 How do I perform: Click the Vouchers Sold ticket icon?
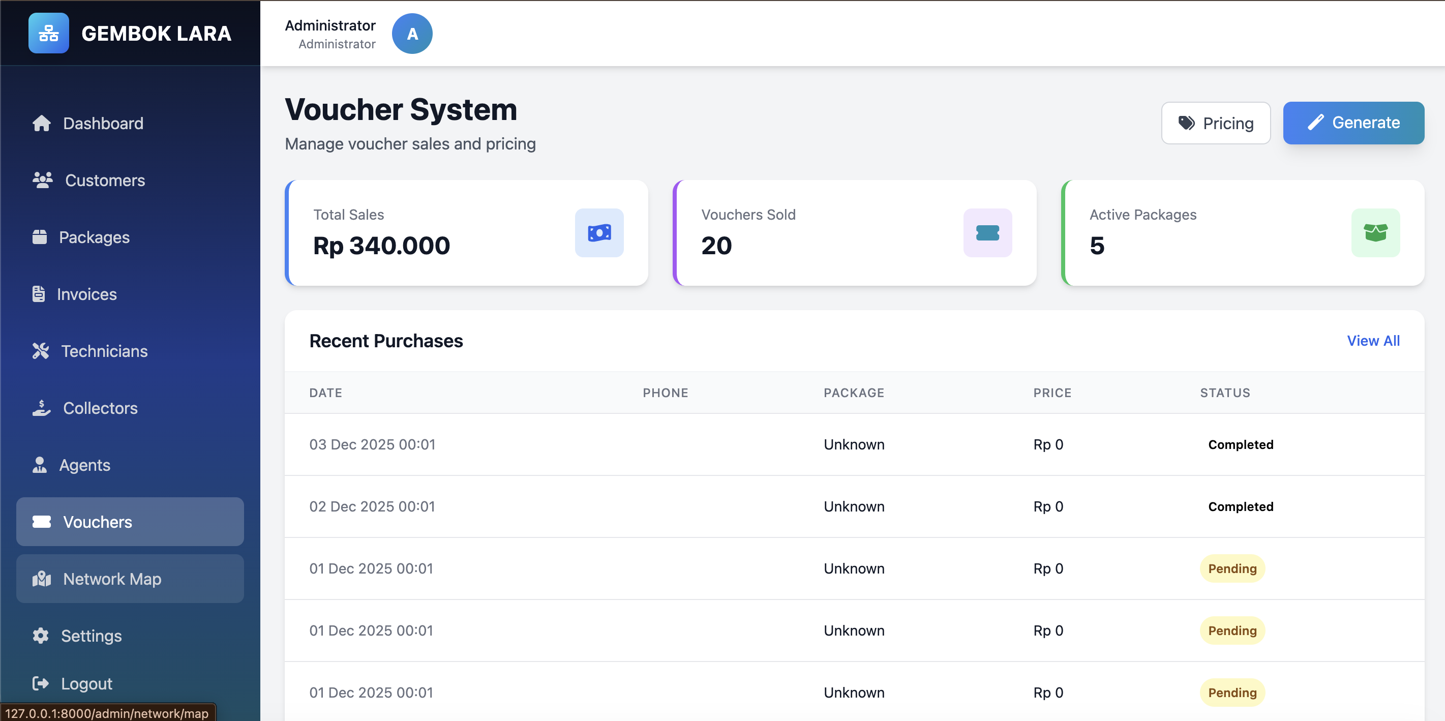tap(987, 233)
